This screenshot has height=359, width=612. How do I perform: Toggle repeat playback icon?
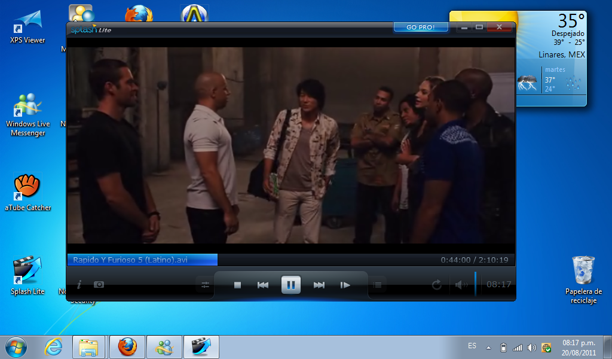(437, 284)
